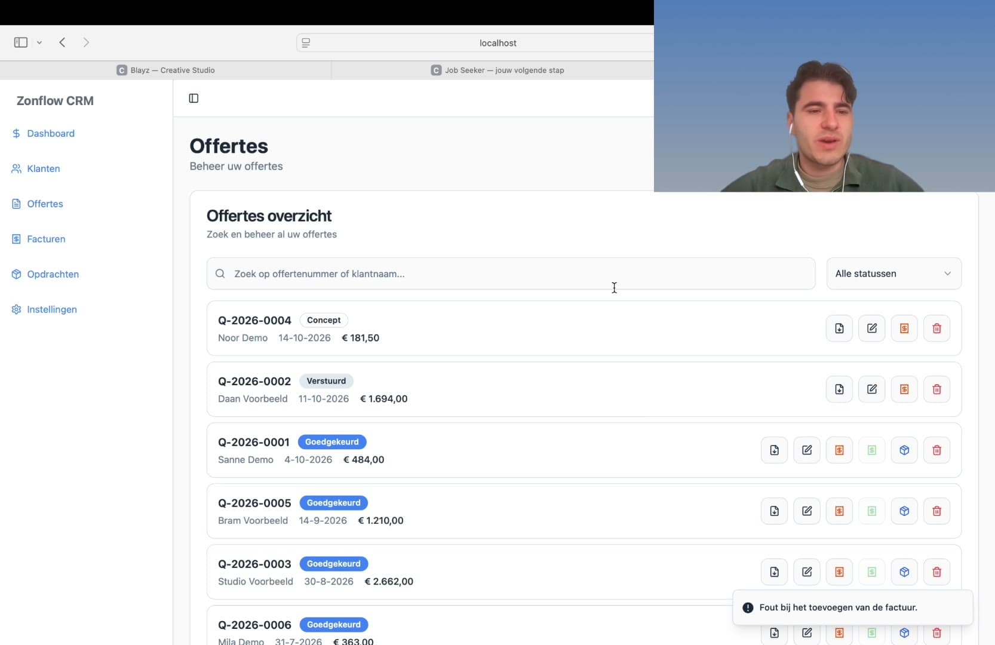The height and width of the screenshot is (645, 995).
Task: Click customer name Sanne Demo
Action: point(245,460)
